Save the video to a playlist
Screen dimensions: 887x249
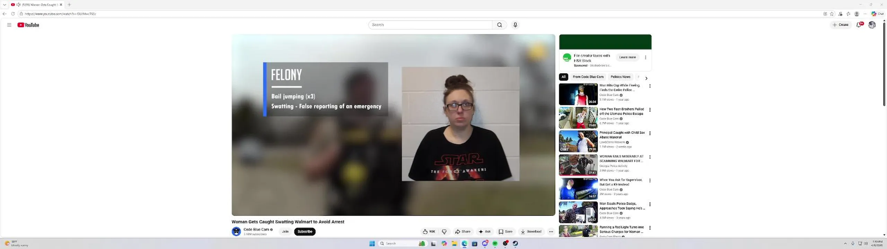(506, 231)
